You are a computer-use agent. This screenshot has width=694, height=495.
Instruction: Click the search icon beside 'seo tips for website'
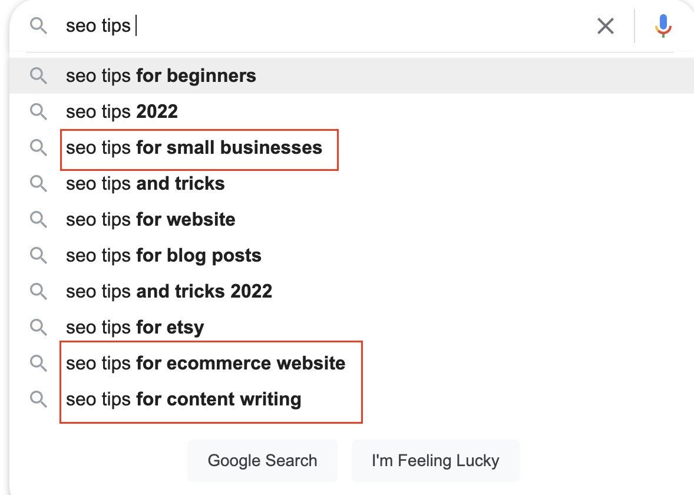pos(39,219)
